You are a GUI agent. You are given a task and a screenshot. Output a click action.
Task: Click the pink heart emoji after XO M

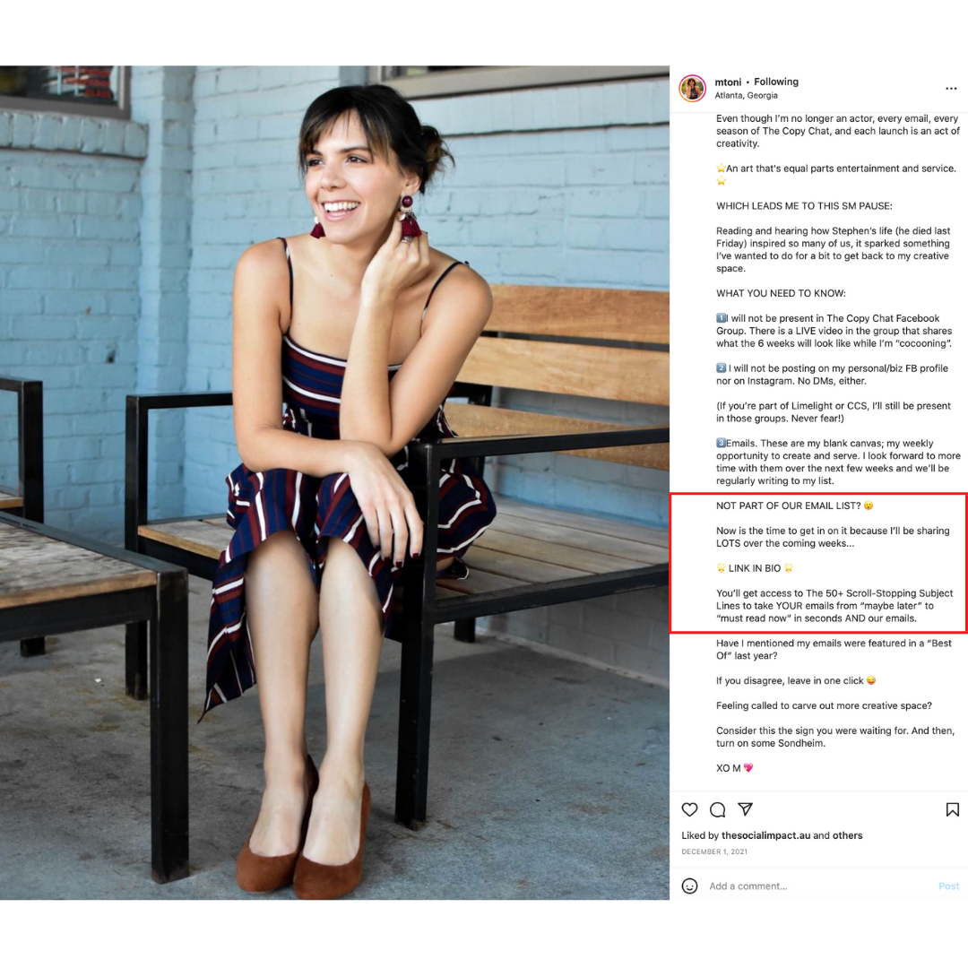[x=748, y=767]
